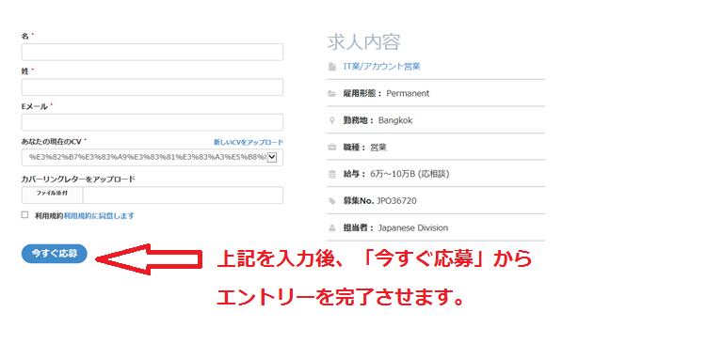Click the 今すぐ応募 apply button

coord(55,254)
